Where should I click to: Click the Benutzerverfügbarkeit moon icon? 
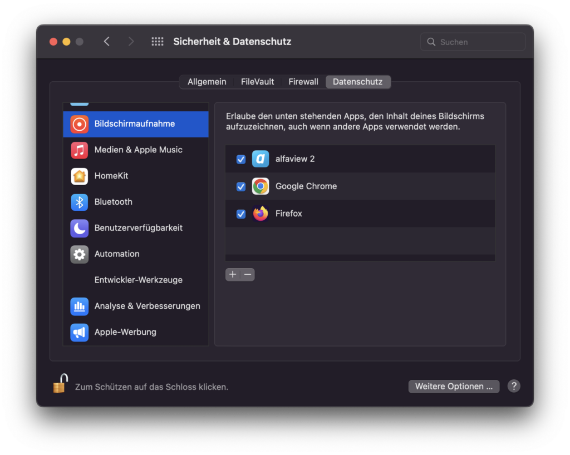pos(80,228)
